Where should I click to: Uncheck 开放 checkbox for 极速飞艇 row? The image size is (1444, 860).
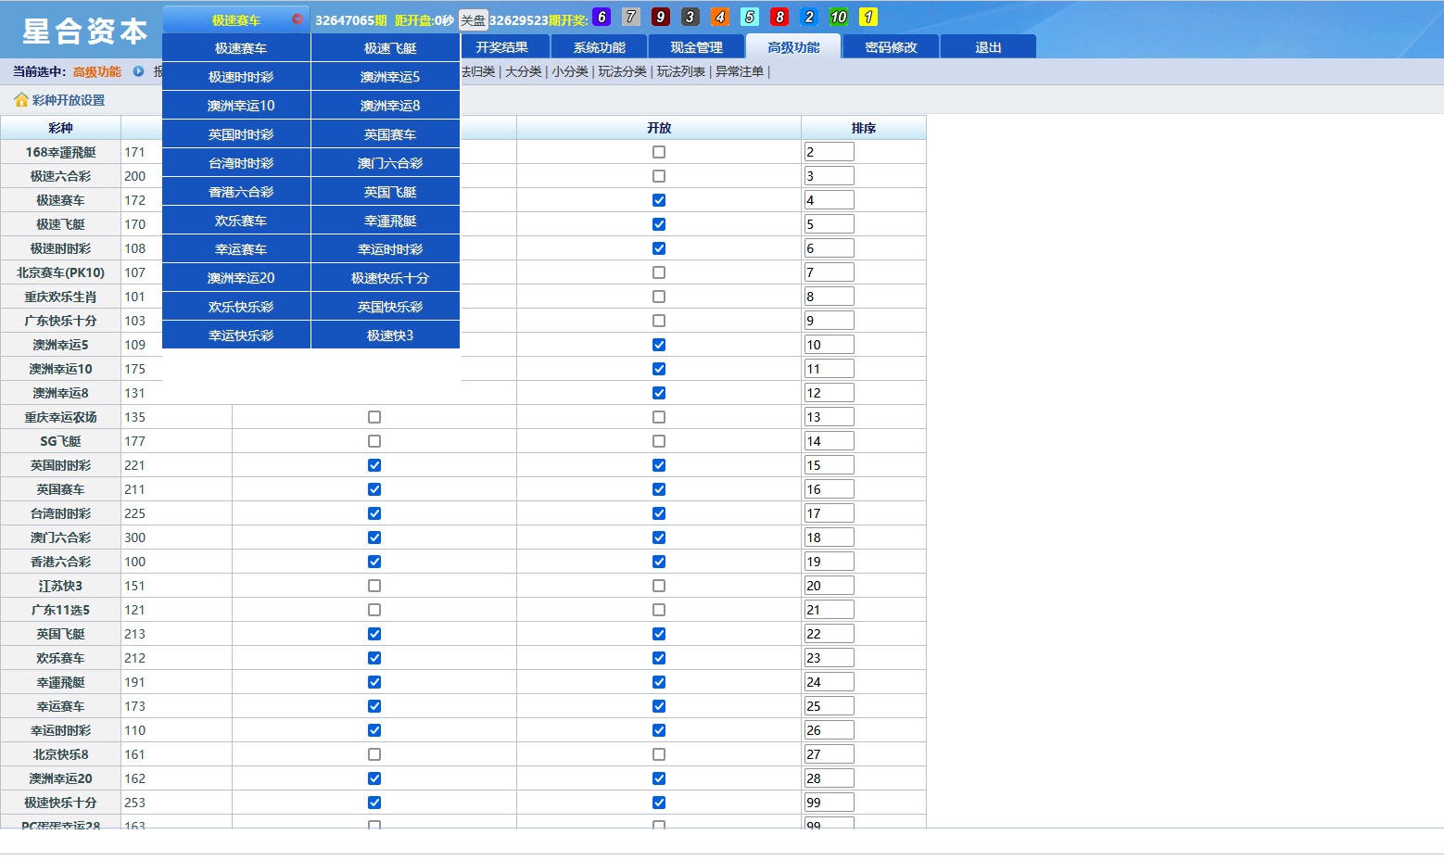659,224
